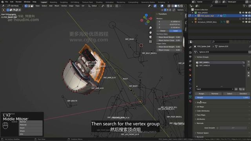Open the Vertex menu in viewport header

64,6
